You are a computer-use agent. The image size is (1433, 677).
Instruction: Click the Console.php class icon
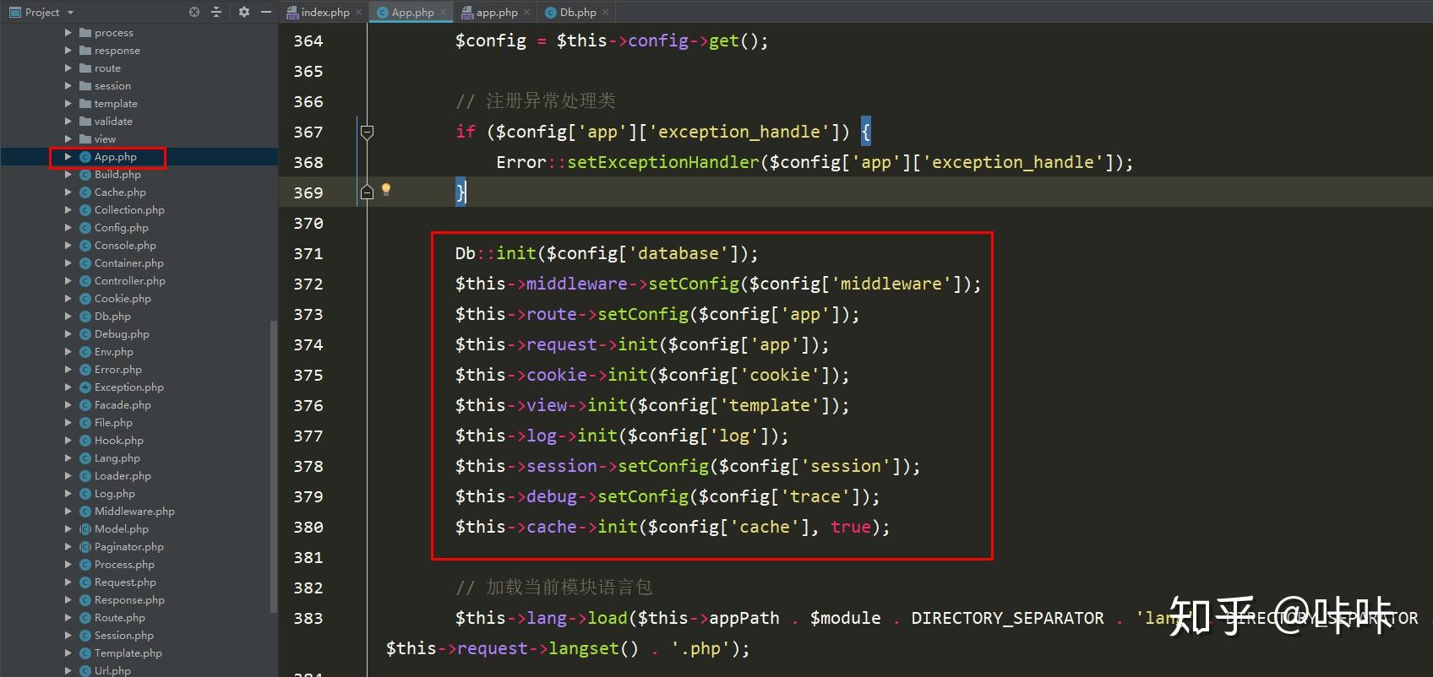coord(85,246)
